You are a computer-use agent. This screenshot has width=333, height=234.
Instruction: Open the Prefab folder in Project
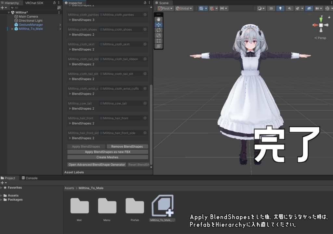point(135,205)
